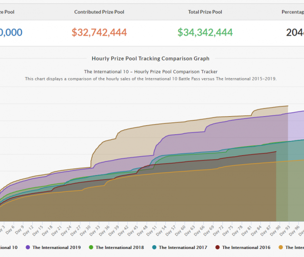304x257 pixels.
Task: Show or hide The International 2016 label
Action: pyautogui.click(x=246, y=247)
